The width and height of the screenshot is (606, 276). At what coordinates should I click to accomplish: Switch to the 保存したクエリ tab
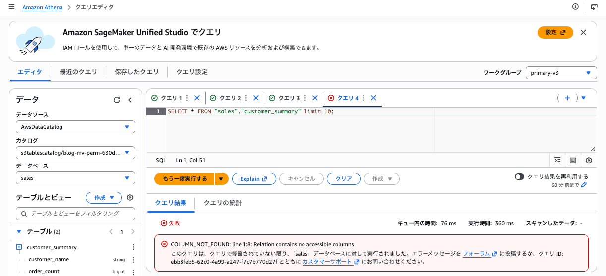(136, 72)
